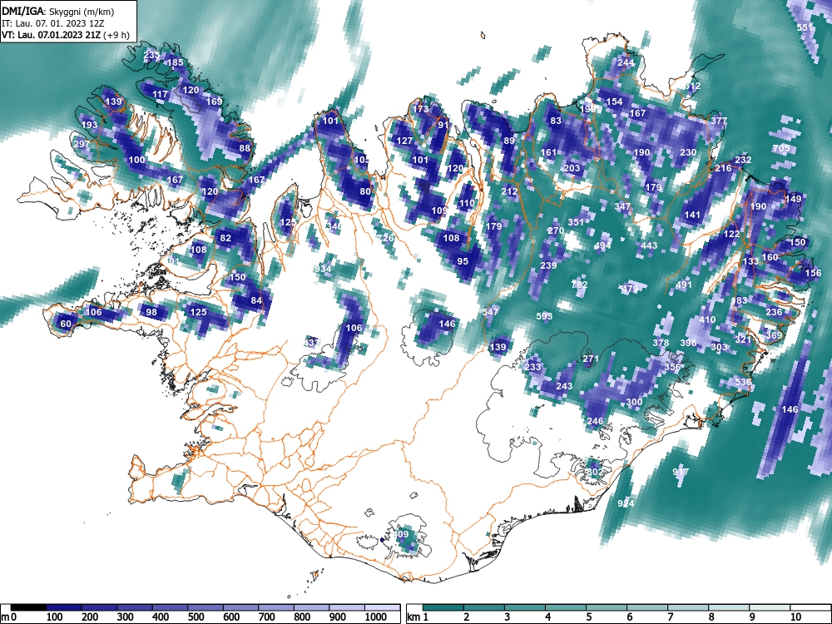
Task: Click the visibility value '88'
Action: 245,148
